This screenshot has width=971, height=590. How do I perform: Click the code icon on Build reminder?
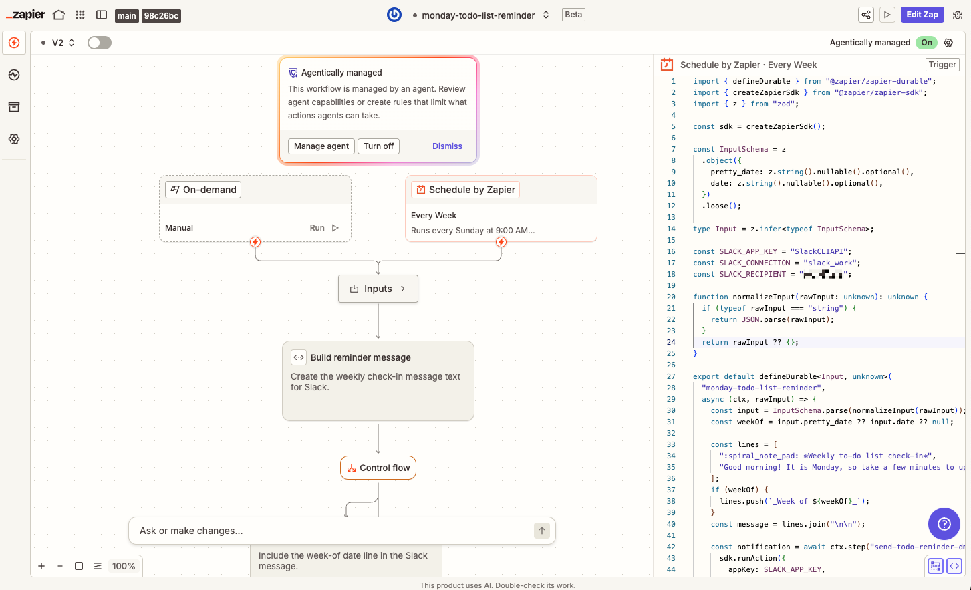pos(299,357)
